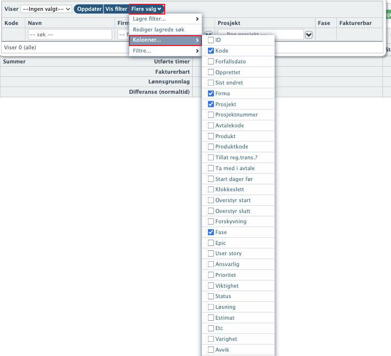Enable the Estimat column checkbox
Viewport: 391px width, 356px height.
point(211,318)
